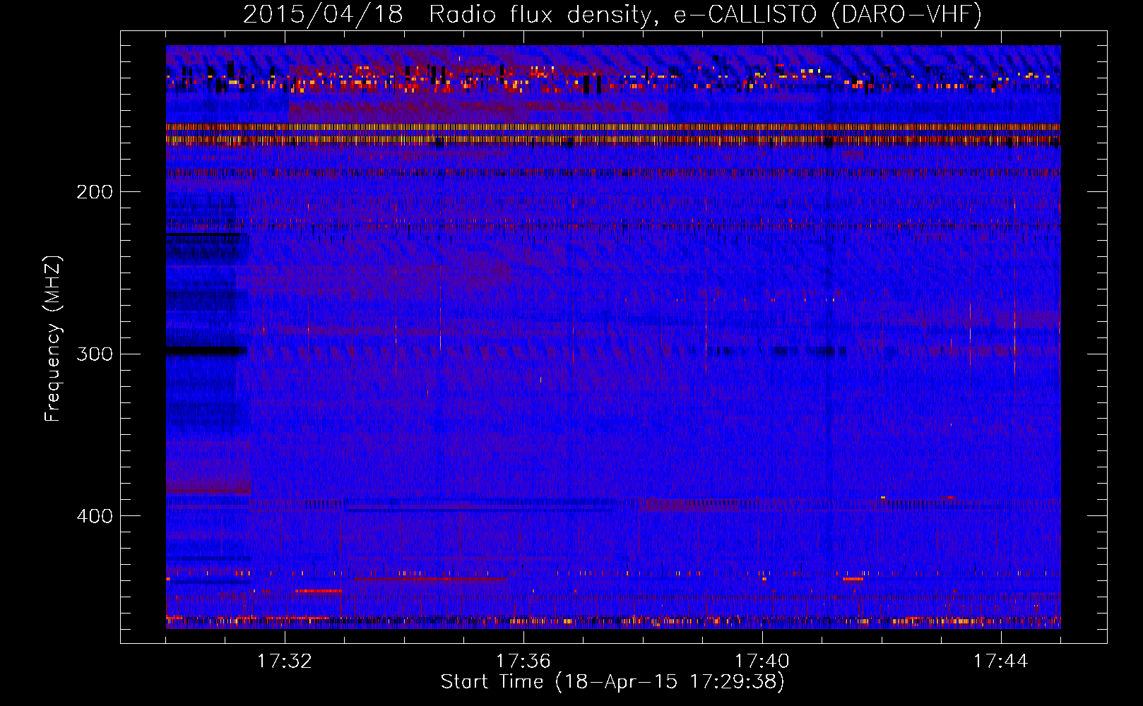The height and width of the screenshot is (706, 1143).
Task: Select the 'Frequency (MHZ)' axis label
Action: (x=53, y=339)
